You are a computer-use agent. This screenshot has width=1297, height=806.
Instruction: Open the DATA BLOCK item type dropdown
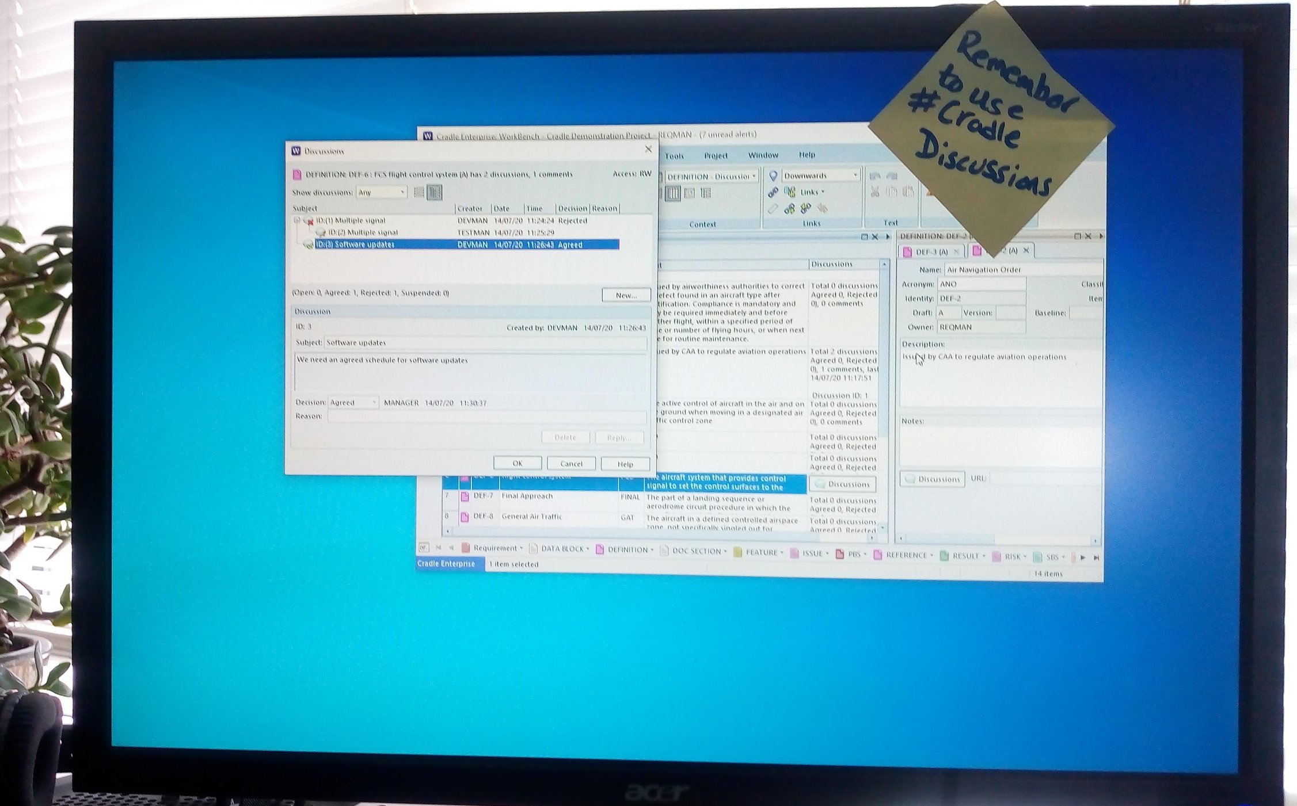coord(560,549)
